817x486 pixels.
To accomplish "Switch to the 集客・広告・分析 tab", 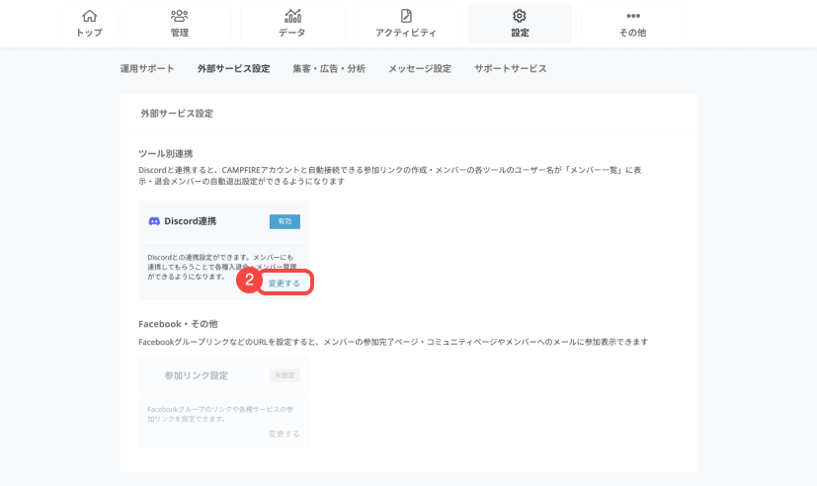I will (x=329, y=69).
